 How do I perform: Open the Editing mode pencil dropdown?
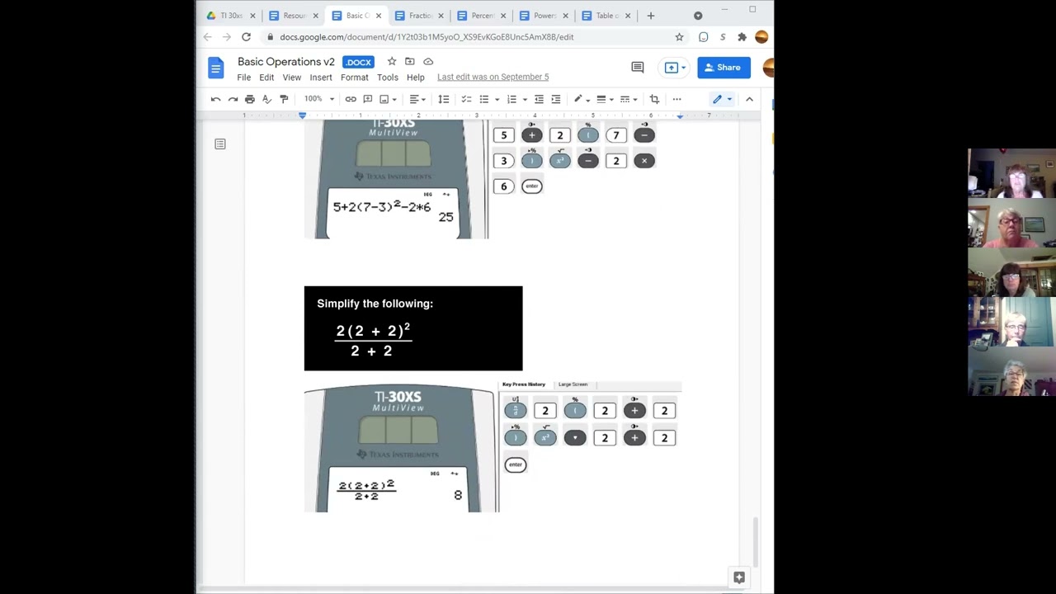(x=722, y=99)
